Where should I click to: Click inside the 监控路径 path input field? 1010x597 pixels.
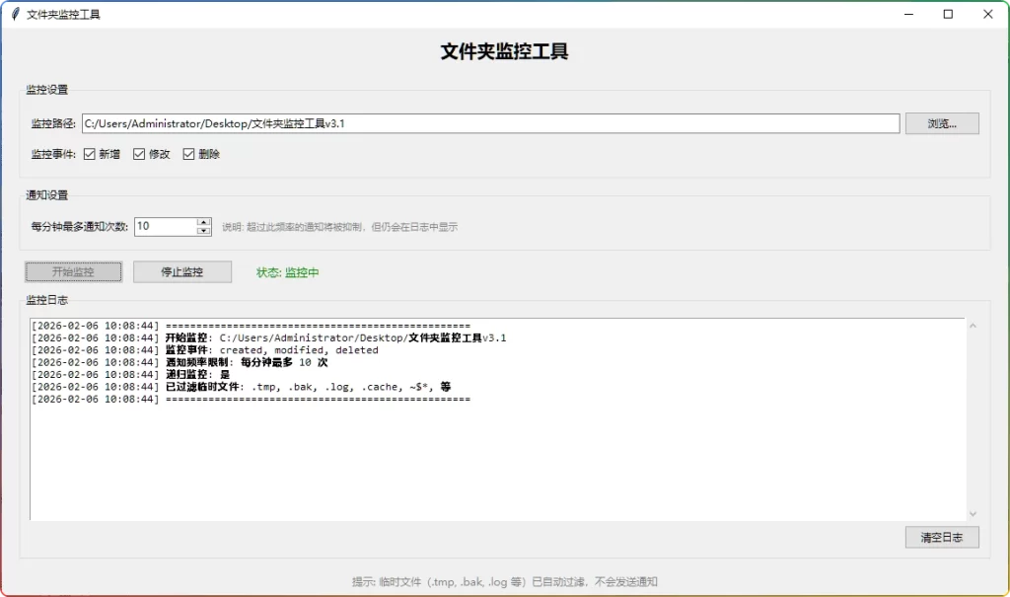493,122
